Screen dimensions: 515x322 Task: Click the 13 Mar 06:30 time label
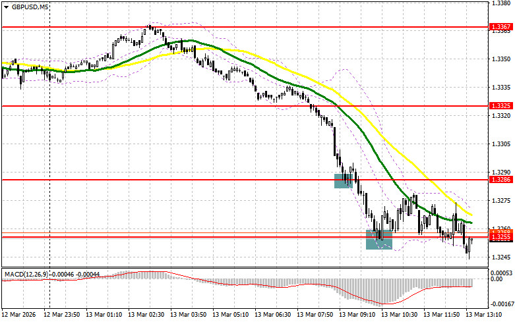pyautogui.click(x=272, y=315)
